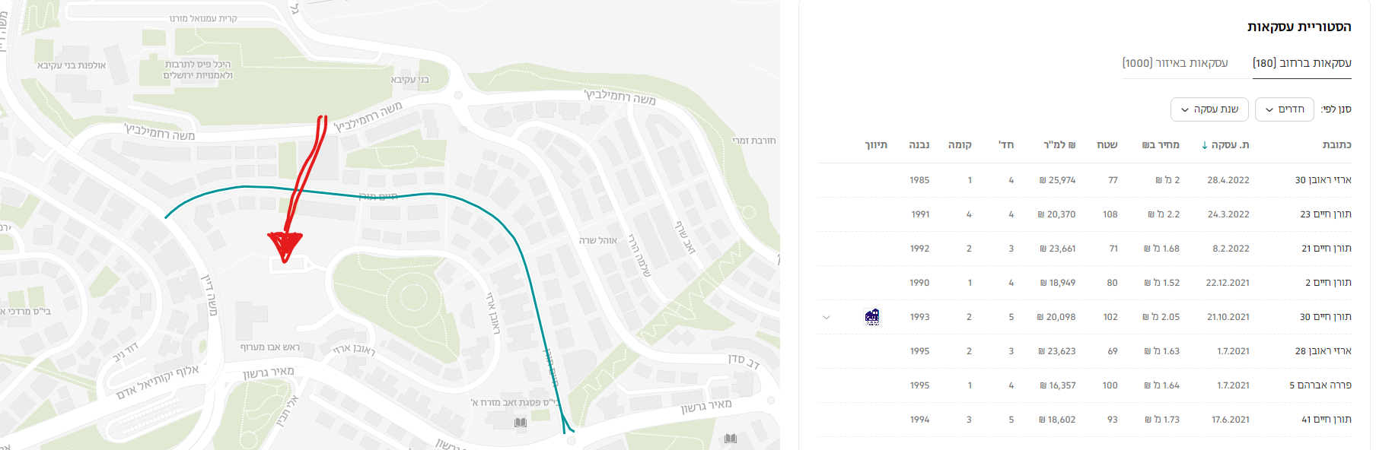Select the פררה אברהם 5 address
The image size is (1376, 450).
[1320, 385]
